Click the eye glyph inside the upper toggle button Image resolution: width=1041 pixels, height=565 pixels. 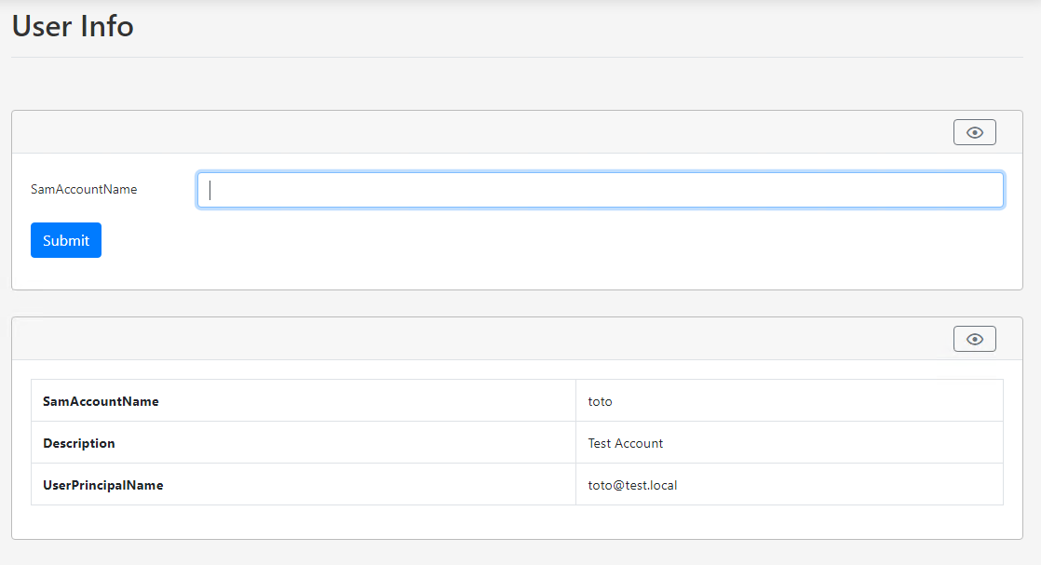[x=975, y=132]
